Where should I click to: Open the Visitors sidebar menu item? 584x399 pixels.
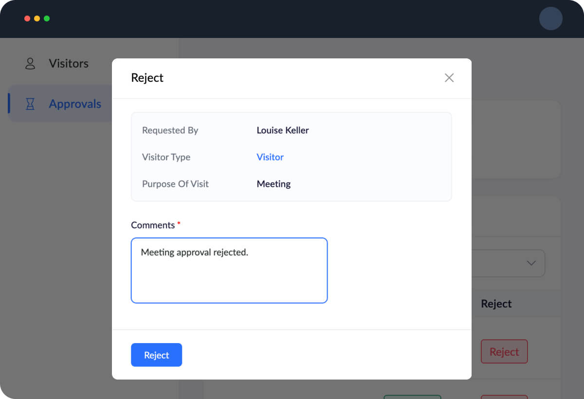tap(68, 64)
